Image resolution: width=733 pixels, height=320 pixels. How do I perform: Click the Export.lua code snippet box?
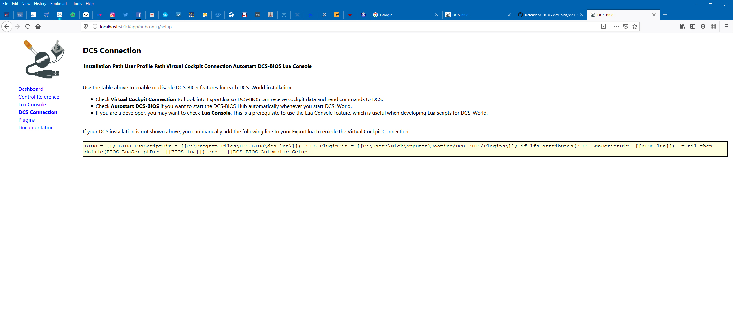coord(405,149)
